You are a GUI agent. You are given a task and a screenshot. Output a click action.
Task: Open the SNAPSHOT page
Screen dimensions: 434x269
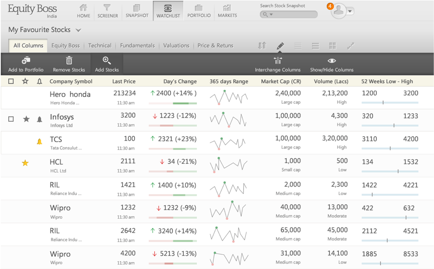pos(137,11)
